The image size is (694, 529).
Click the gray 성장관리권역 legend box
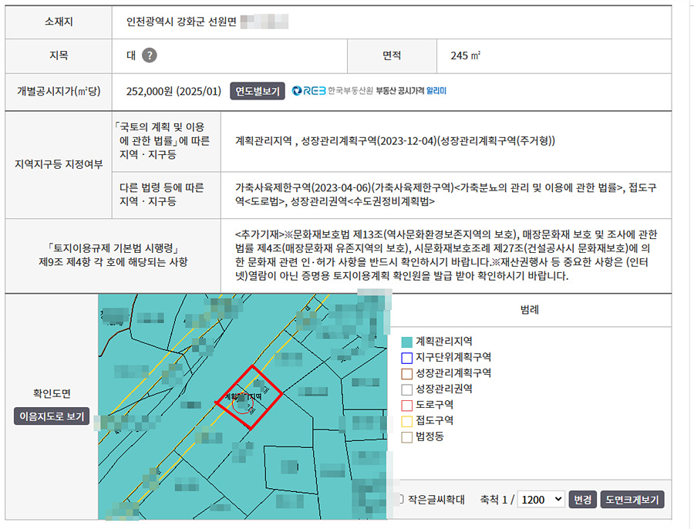[x=407, y=389]
